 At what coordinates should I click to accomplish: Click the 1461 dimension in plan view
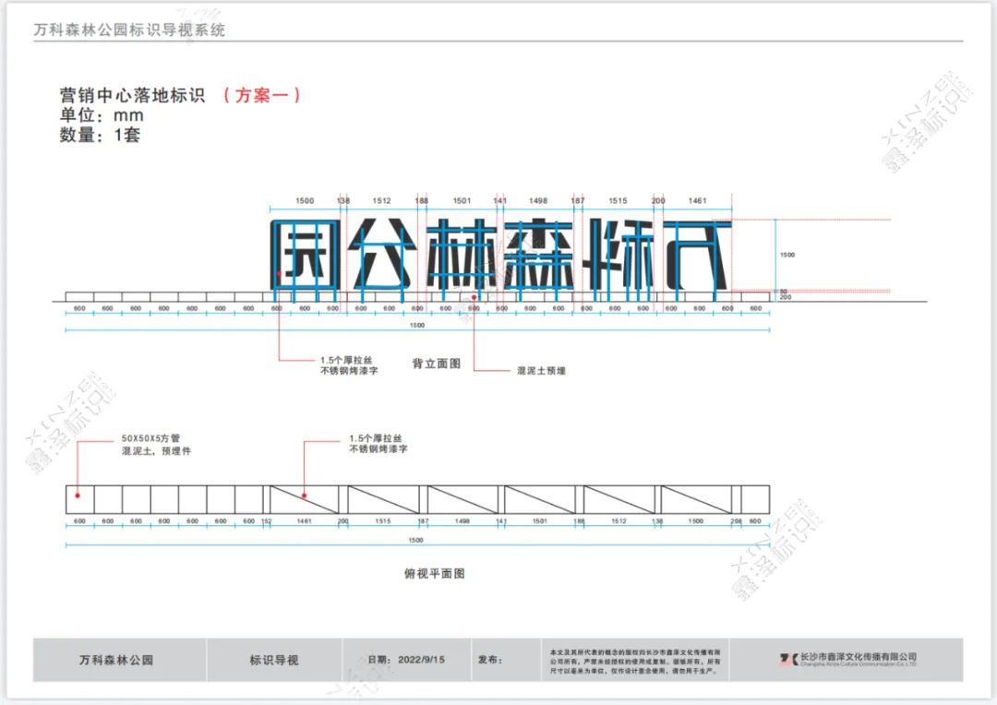(304, 521)
